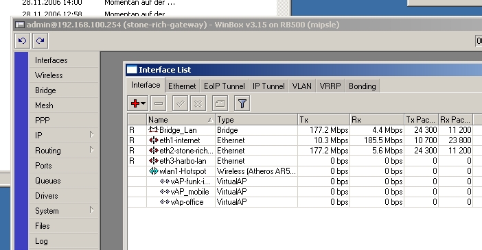Open the Bonding tab

363,86
